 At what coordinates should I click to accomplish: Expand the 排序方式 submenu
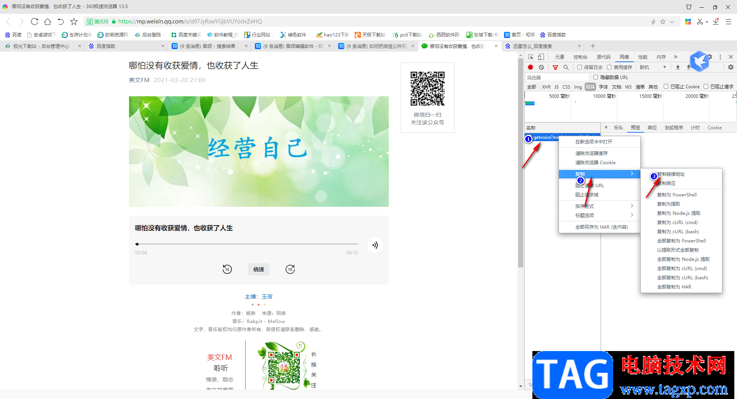click(600, 206)
